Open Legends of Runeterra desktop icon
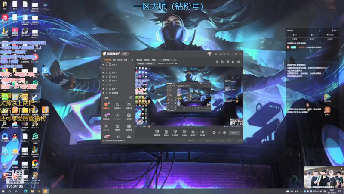 (x=35, y=178)
